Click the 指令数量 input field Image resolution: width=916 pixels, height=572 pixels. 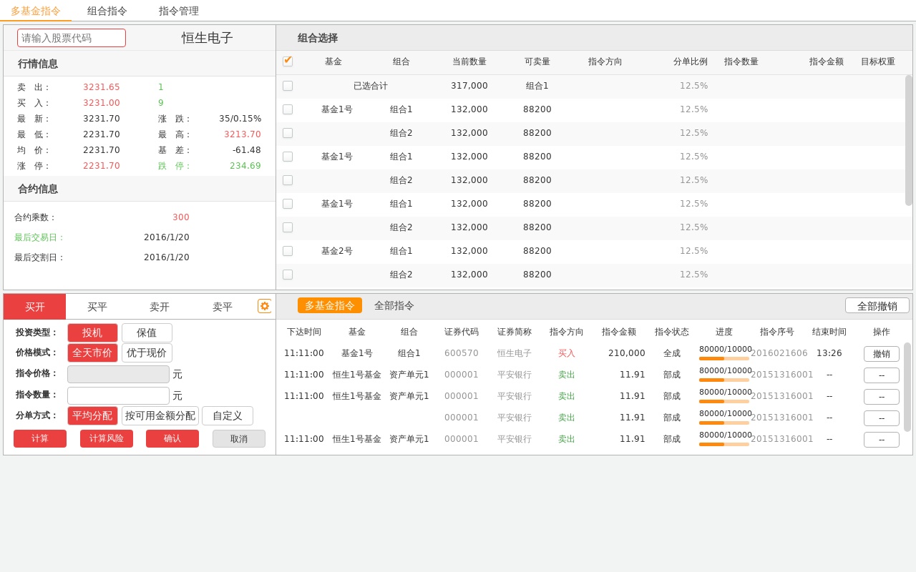[x=118, y=396]
